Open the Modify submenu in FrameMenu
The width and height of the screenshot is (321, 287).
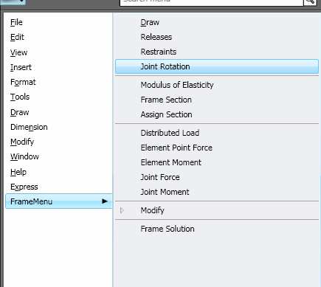[x=152, y=210]
